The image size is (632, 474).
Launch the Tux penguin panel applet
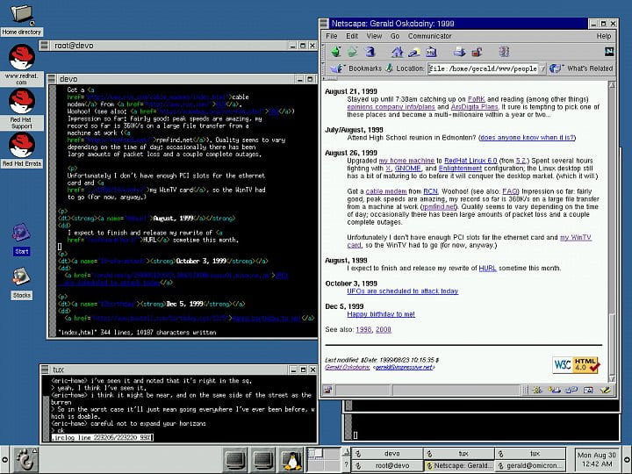[291, 460]
